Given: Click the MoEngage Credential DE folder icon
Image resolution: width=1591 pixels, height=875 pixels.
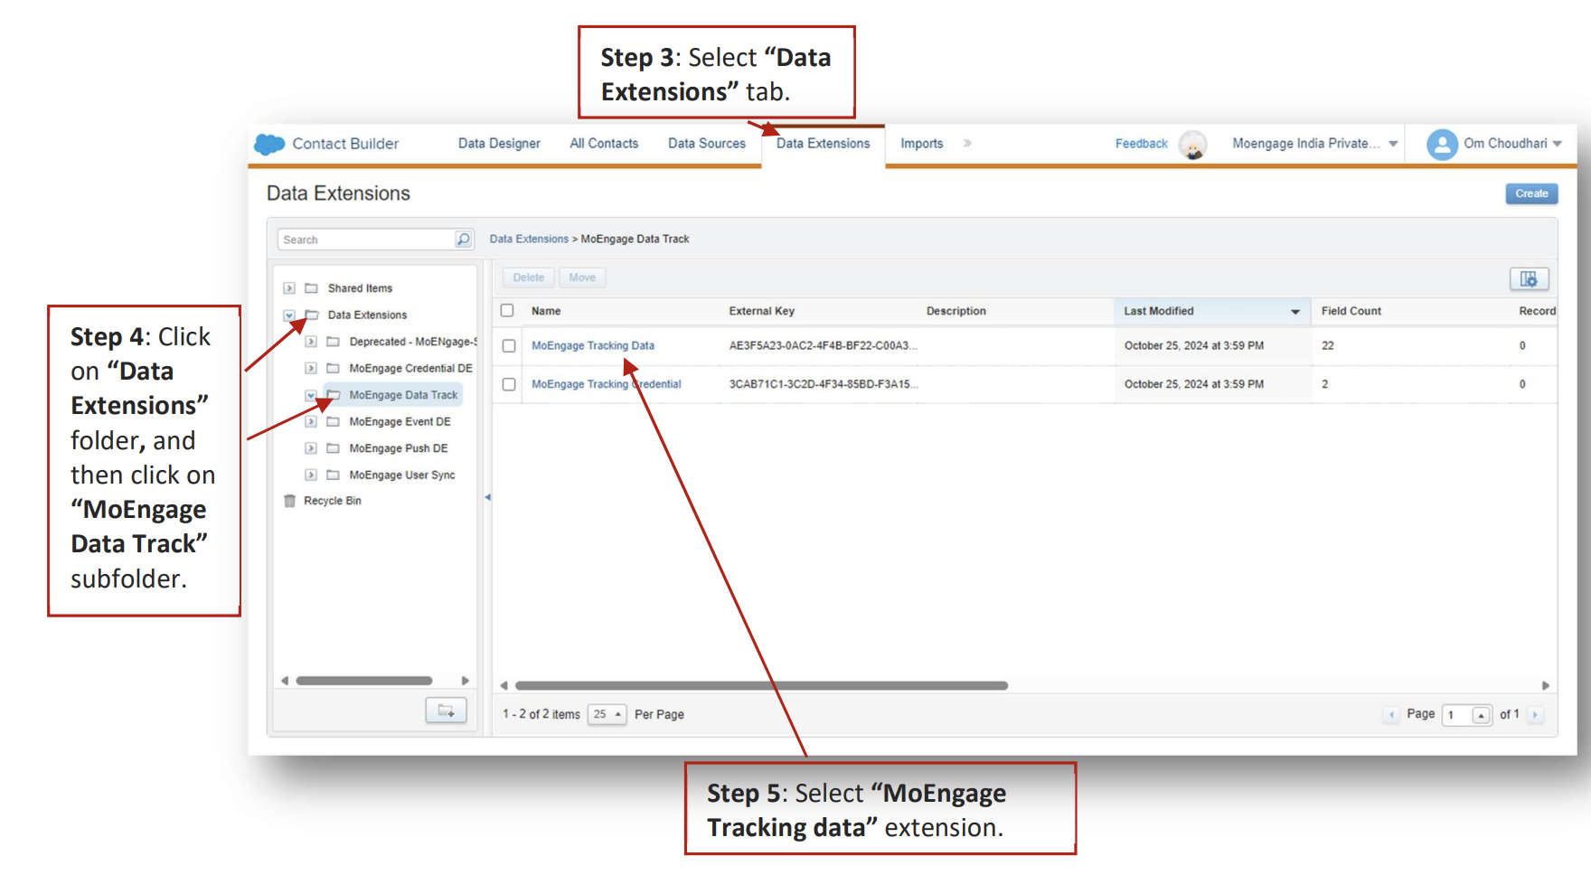Looking at the screenshot, I should [x=333, y=369].
